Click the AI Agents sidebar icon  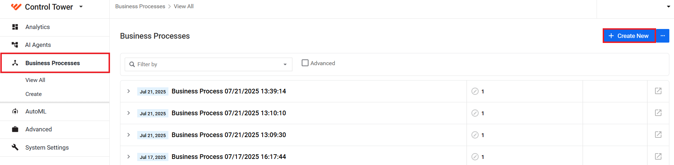pyautogui.click(x=15, y=45)
